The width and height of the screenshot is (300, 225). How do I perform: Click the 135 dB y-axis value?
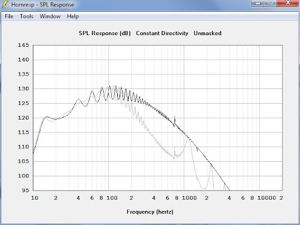coord(23,74)
